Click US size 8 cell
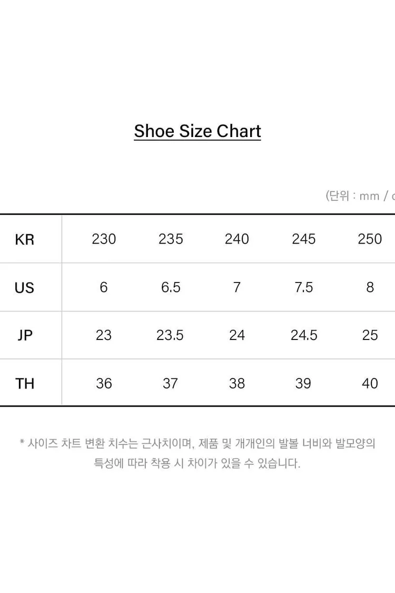This screenshot has width=395, height=593. pos(370,287)
